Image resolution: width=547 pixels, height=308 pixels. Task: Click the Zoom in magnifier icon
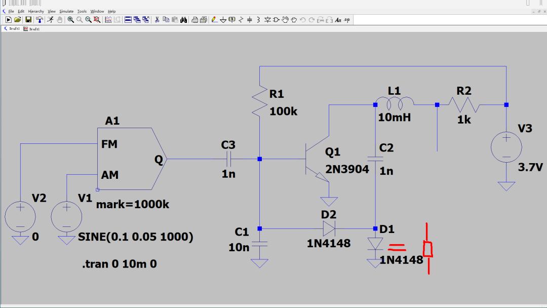71,20
